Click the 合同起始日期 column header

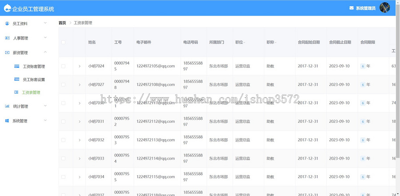click(x=309, y=42)
